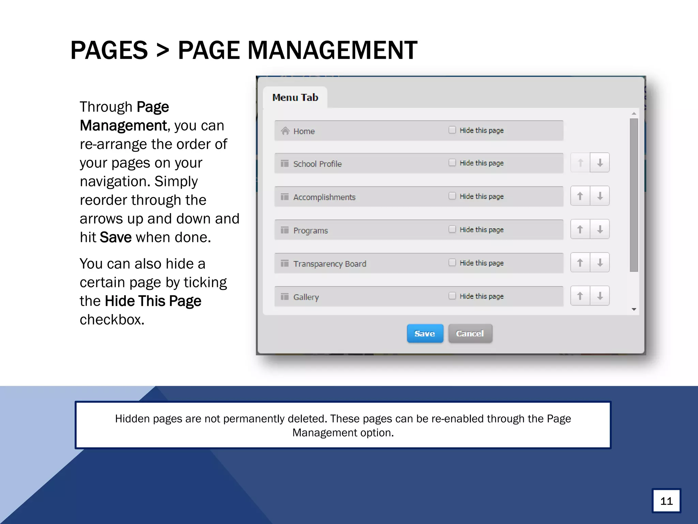Move School Profile up with arrow
The height and width of the screenshot is (524, 698).
point(580,163)
